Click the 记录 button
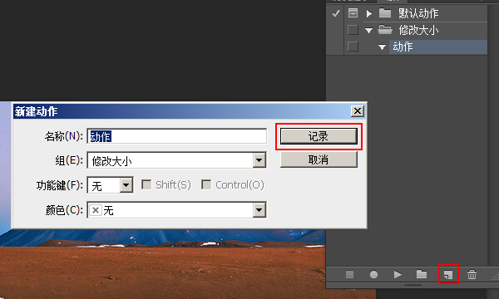This screenshot has height=299, width=499. [x=319, y=136]
